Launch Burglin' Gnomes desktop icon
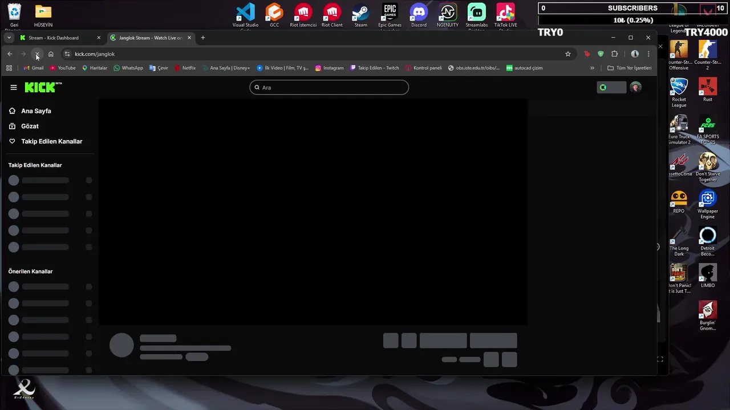 pyautogui.click(x=708, y=316)
